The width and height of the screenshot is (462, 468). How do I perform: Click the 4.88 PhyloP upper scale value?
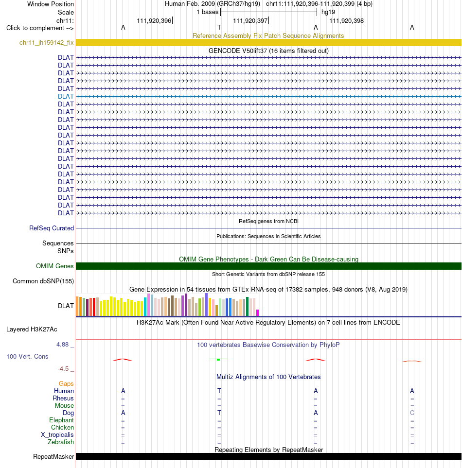coord(62,345)
